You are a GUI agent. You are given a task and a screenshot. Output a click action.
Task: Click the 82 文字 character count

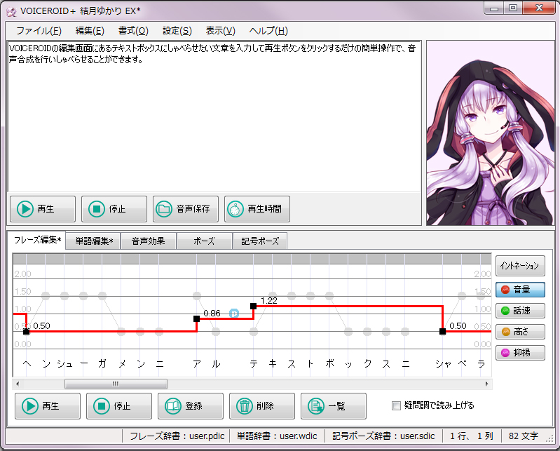click(x=524, y=436)
